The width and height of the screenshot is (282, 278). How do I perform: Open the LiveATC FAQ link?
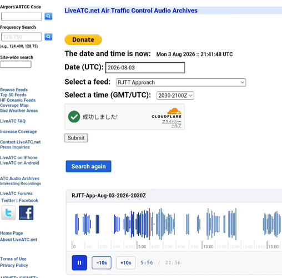[13, 121]
